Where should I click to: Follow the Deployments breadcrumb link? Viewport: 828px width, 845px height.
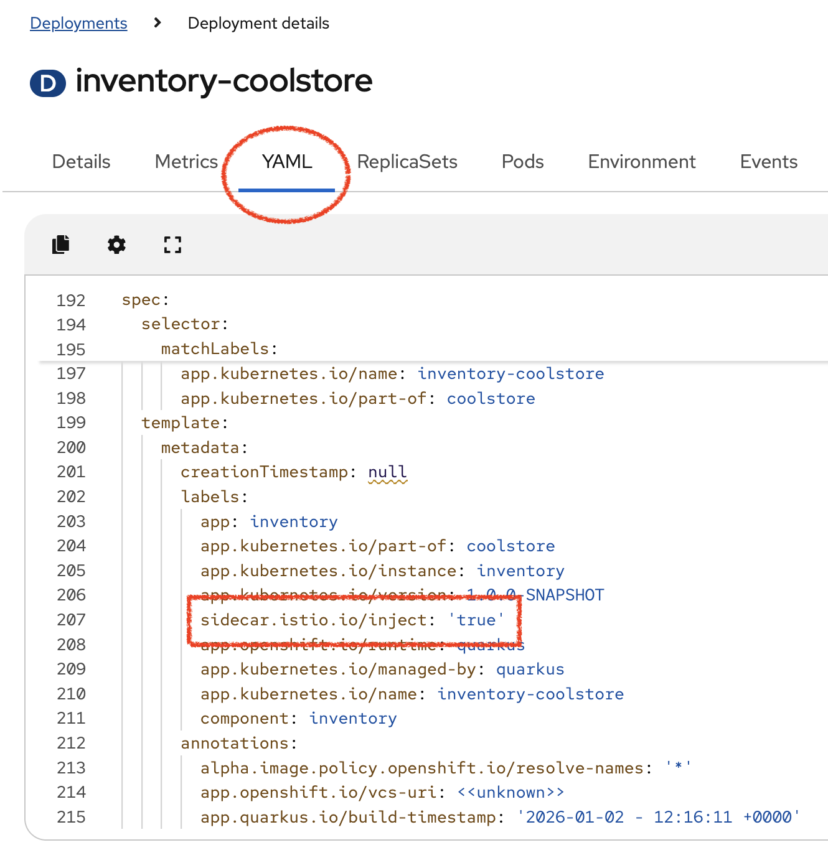pos(78,23)
